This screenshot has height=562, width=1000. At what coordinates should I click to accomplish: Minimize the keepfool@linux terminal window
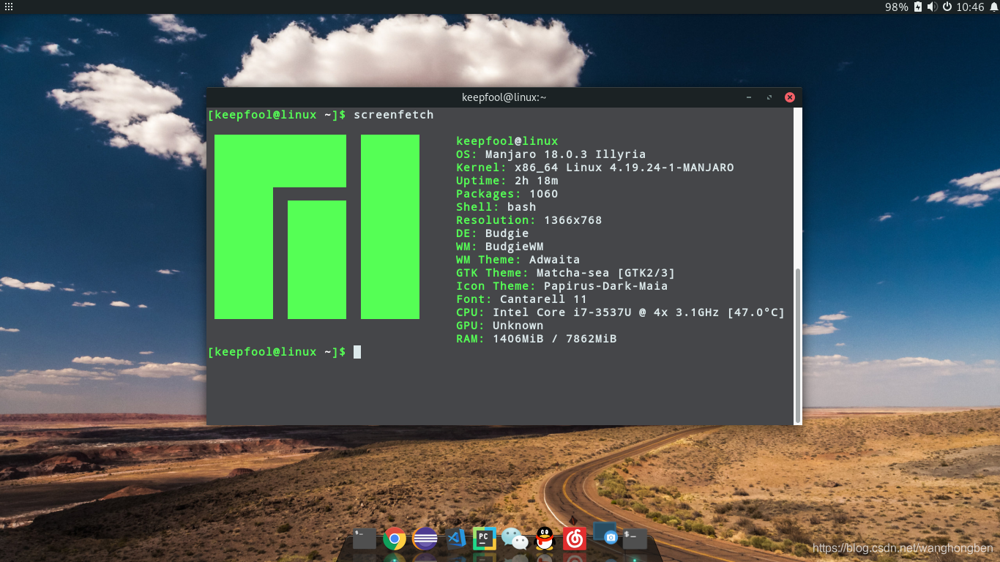coord(749,97)
